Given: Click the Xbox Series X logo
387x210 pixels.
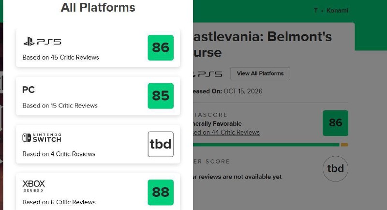Looking at the screenshot, I should [34, 186].
